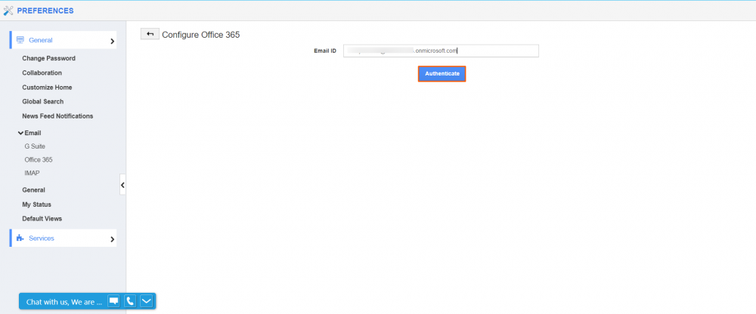756x314 pixels.
Task: Click the Preferences tools icon in header
Action: coord(8,11)
